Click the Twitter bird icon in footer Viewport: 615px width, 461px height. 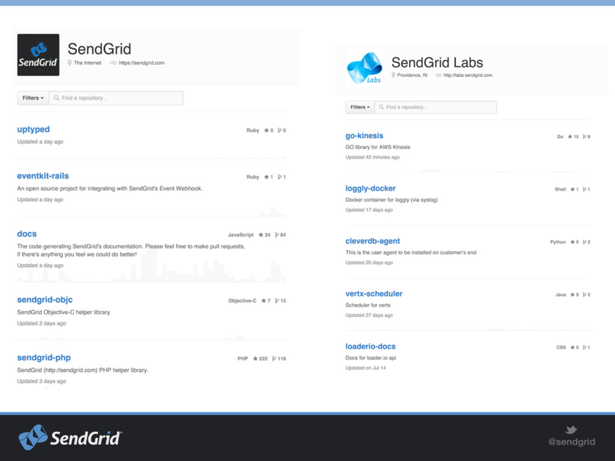tap(571, 430)
